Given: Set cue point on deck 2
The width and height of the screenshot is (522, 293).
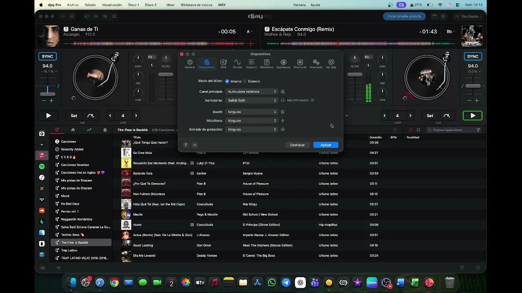Looking at the screenshot, I should click(x=430, y=116).
